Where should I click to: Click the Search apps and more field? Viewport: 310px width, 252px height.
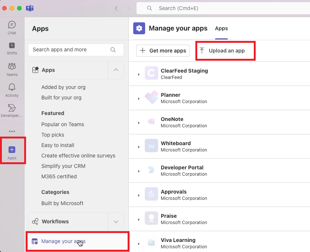pos(71,50)
